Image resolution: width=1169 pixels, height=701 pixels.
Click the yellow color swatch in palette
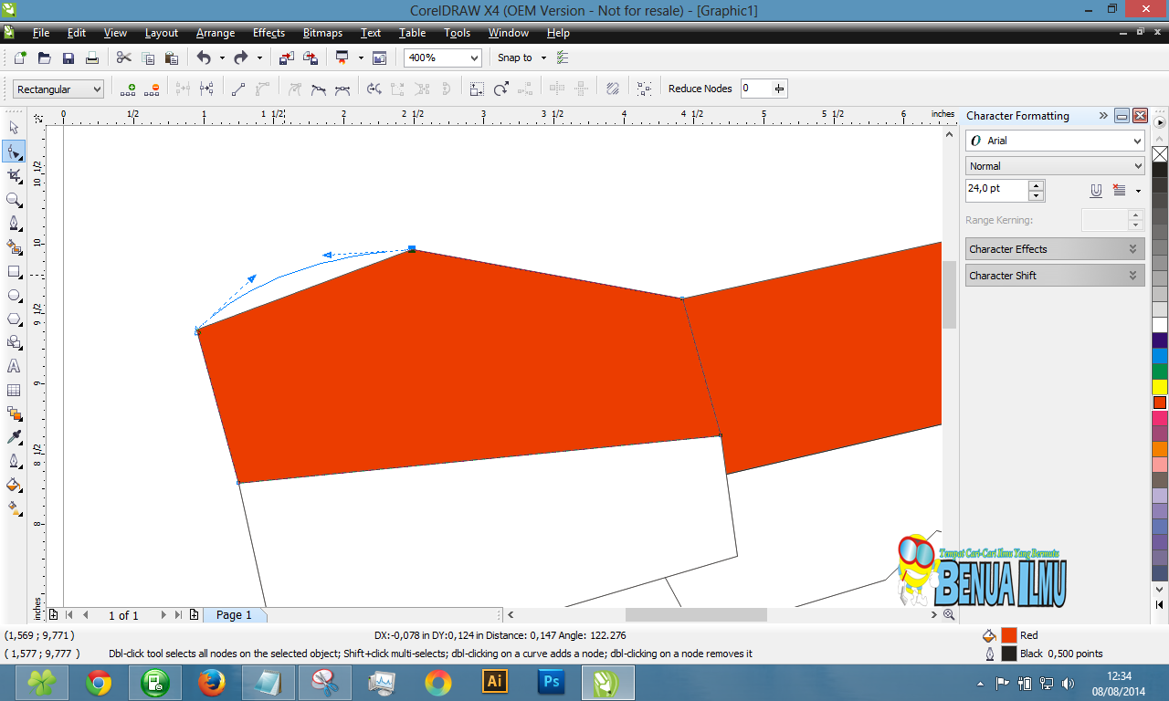[1160, 386]
